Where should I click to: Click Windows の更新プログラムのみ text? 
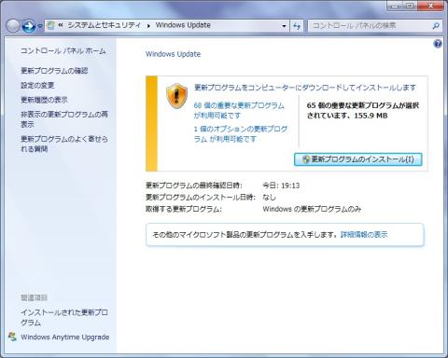click(x=312, y=209)
